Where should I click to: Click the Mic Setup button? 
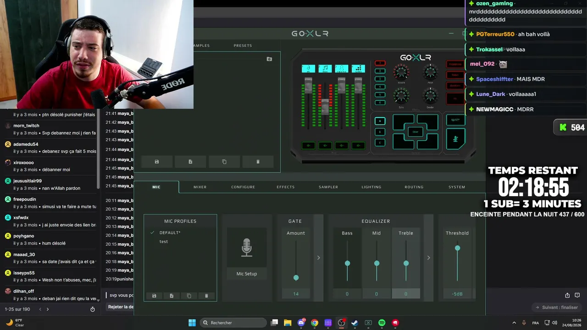pyautogui.click(x=247, y=274)
